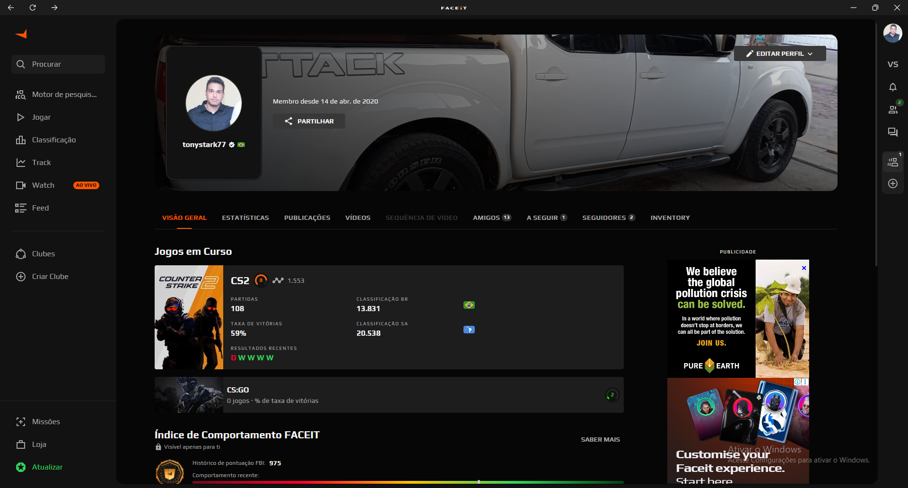
Task: Open the Counter-Strike 2 game thumbnail
Action: pyautogui.click(x=189, y=317)
